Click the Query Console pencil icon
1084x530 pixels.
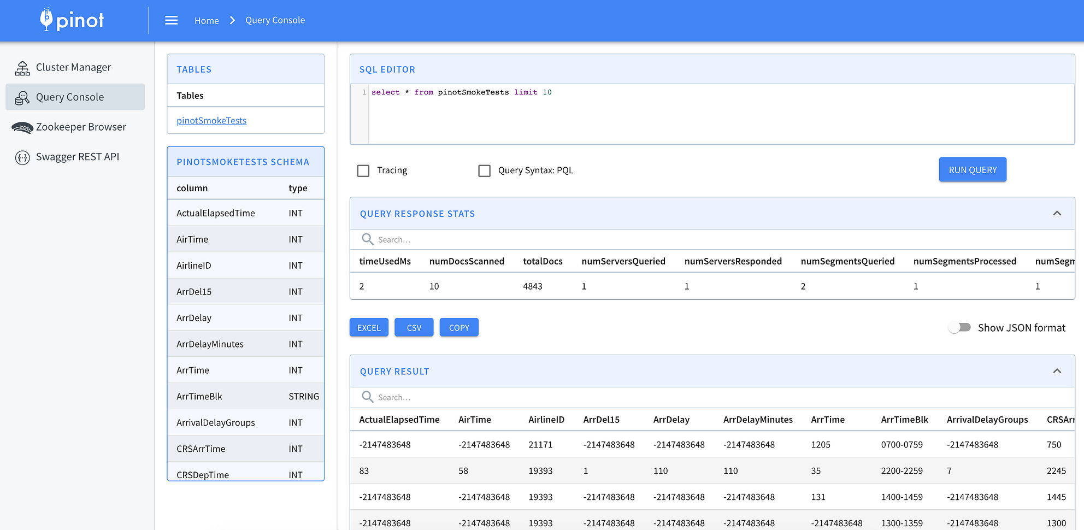point(22,97)
